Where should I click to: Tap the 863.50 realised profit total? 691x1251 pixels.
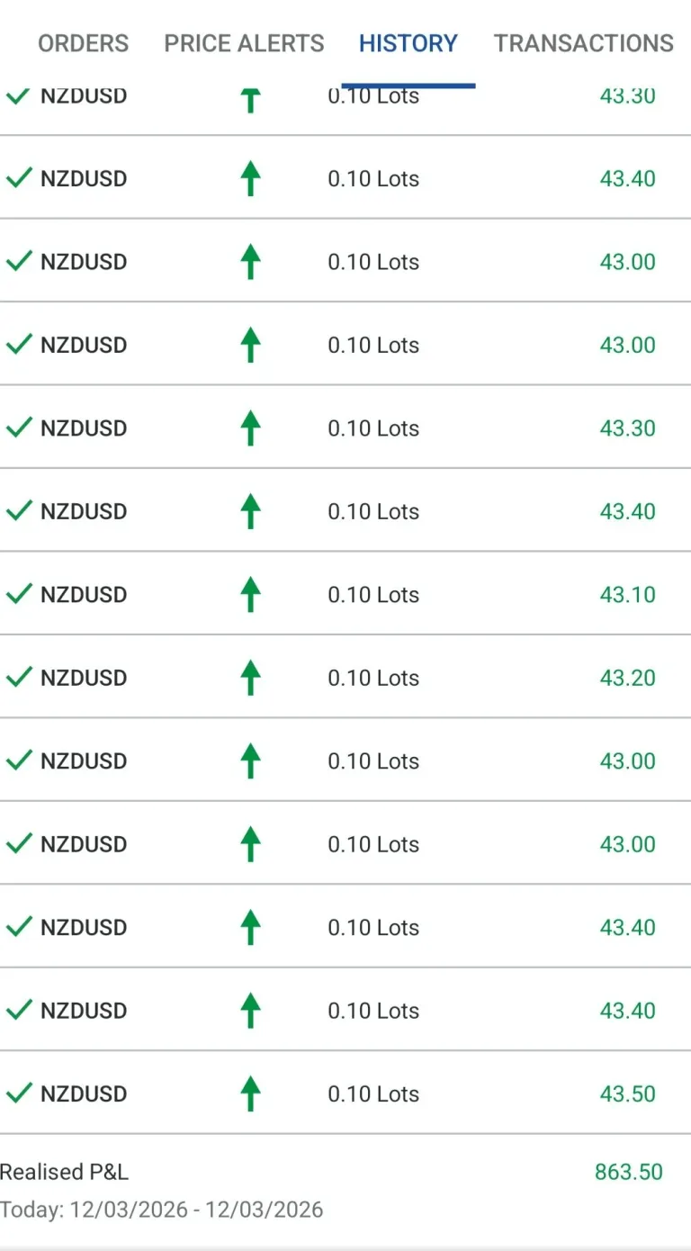pyautogui.click(x=628, y=1172)
